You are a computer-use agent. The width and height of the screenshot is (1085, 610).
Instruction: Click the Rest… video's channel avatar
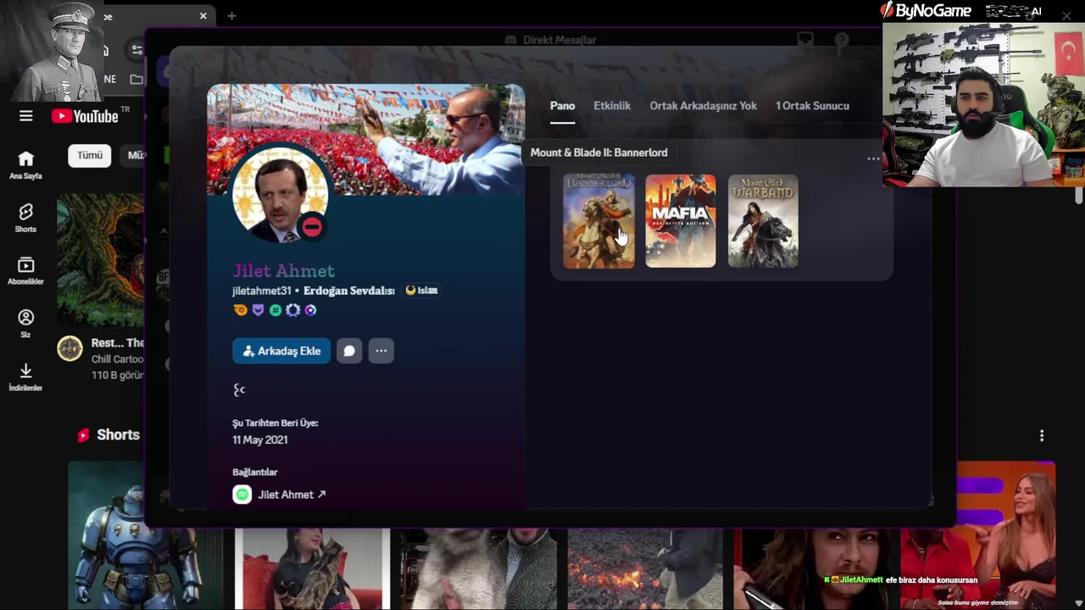pyautogui.click(x=70, y=348)
